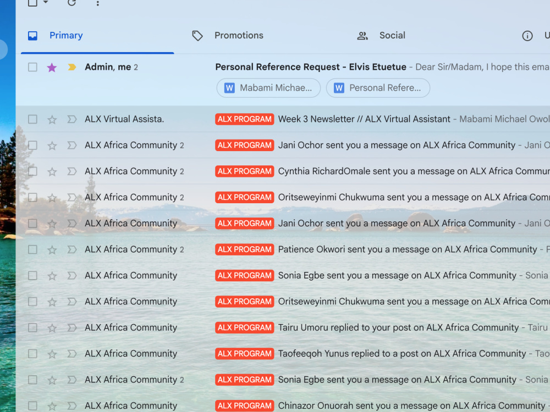Open the Taofeeqoh Yunus replied to a post email

coord(402,354)
